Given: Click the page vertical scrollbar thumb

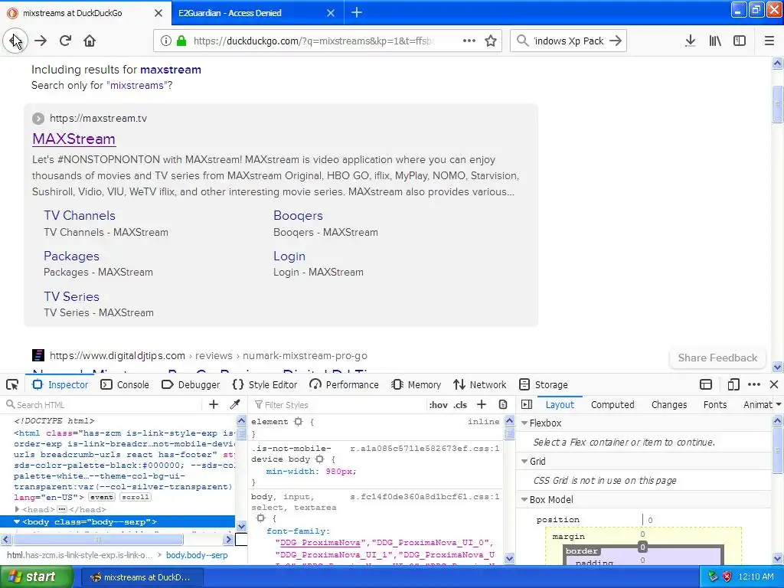Looking at the screenshot, I should coord(777,104).
